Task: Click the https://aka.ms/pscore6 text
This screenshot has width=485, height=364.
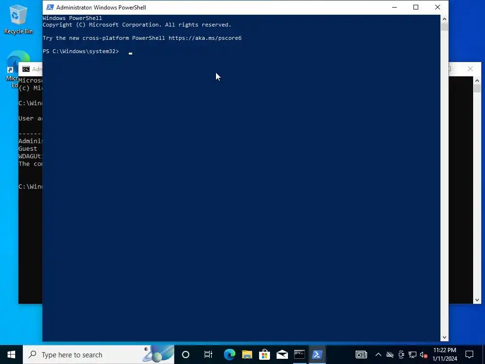Action: [x=205, y=38]
